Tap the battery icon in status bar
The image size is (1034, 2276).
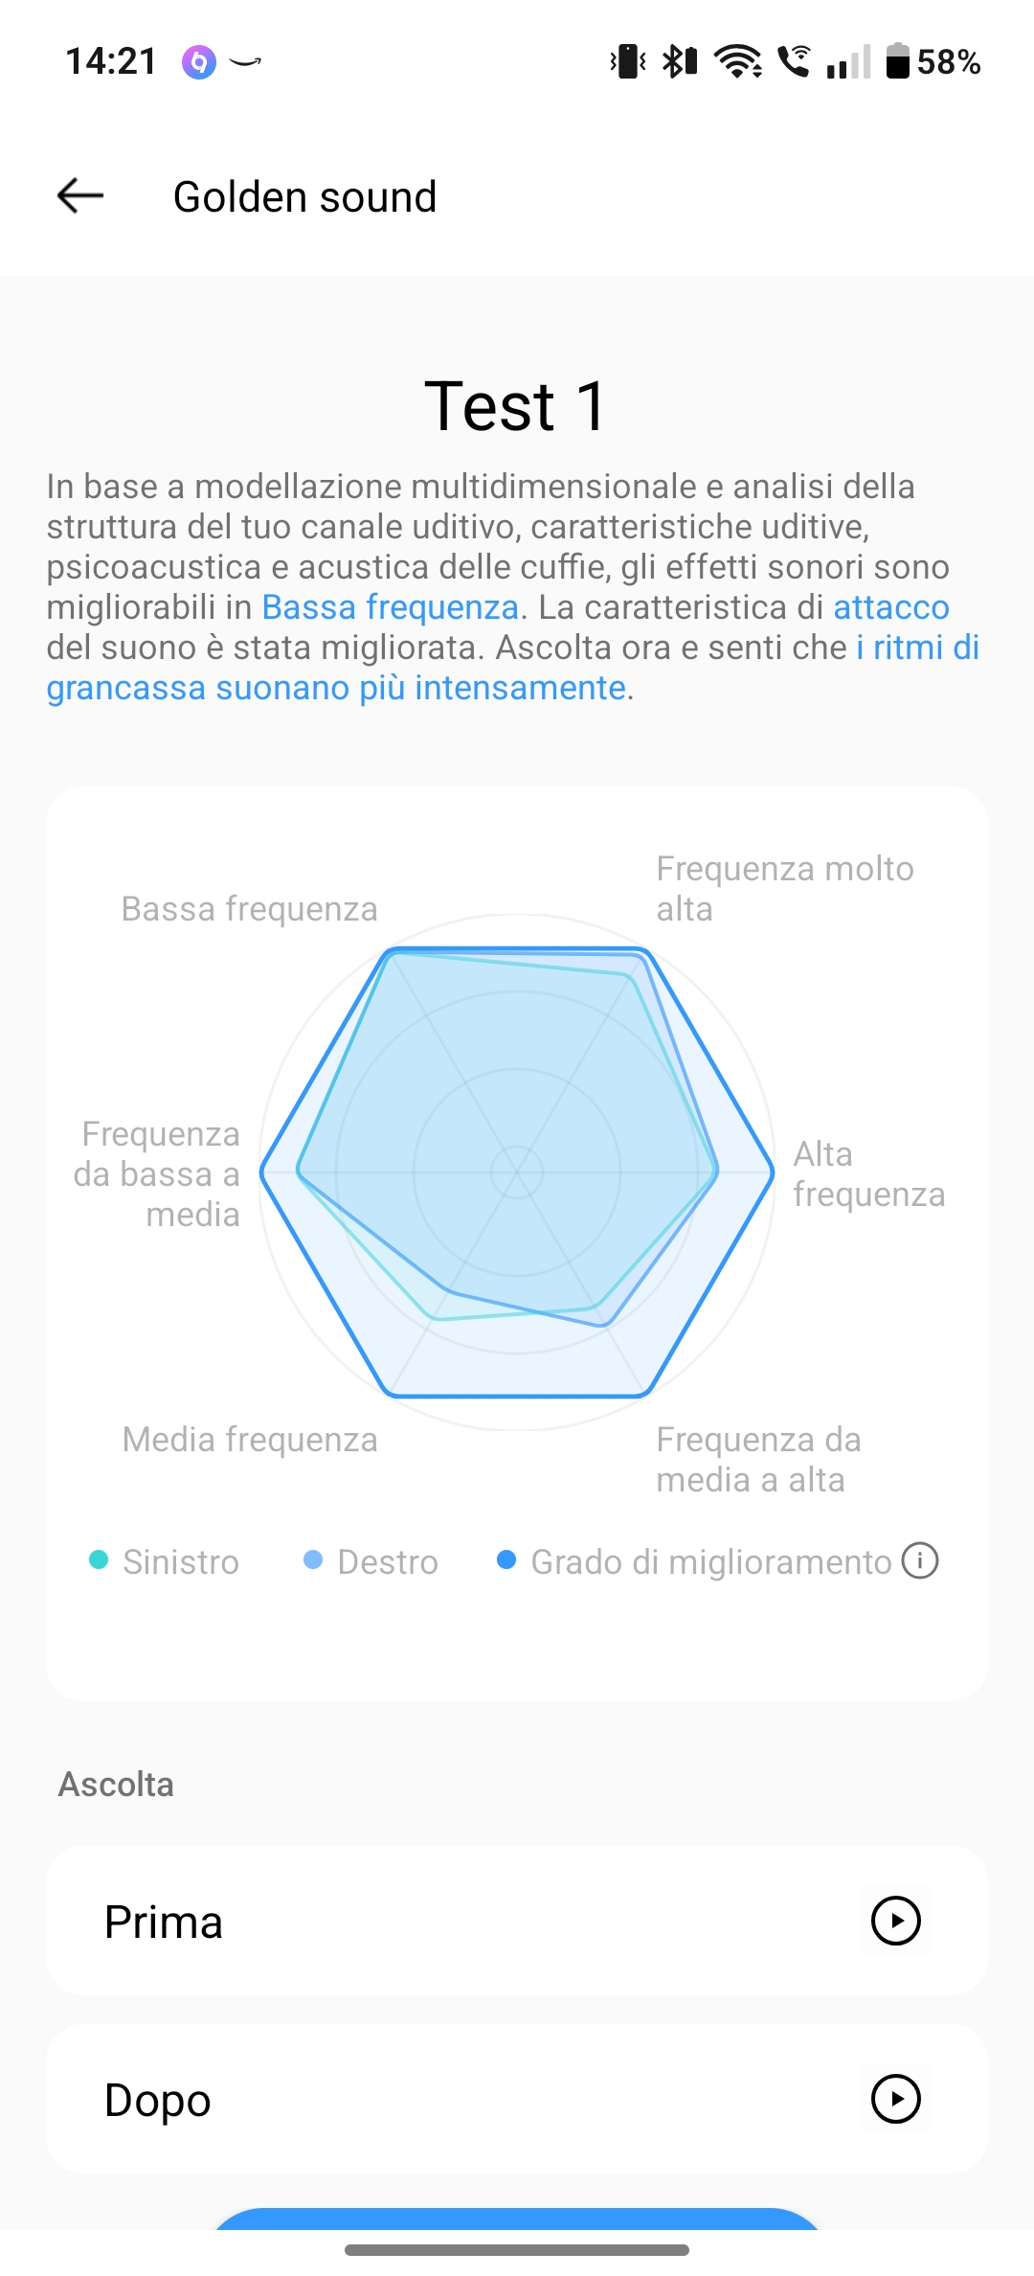pyautogui.click(x=897, y=61)
